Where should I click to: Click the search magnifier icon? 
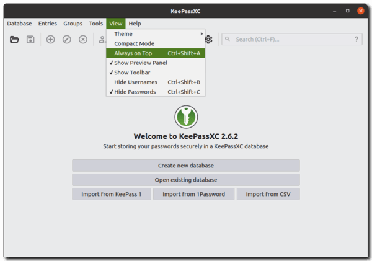(x=228, y=39)
